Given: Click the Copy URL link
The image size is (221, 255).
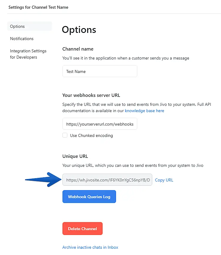Looking at the screenshot, I should [164, 180].
